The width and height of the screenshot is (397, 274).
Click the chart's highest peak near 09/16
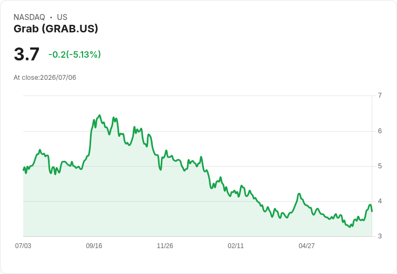(x=99, y=115)
